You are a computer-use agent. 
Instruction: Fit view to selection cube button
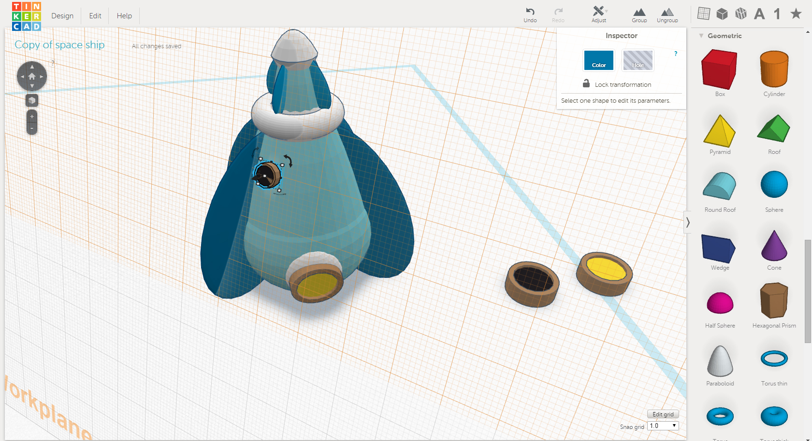click(x=32, y=100)
